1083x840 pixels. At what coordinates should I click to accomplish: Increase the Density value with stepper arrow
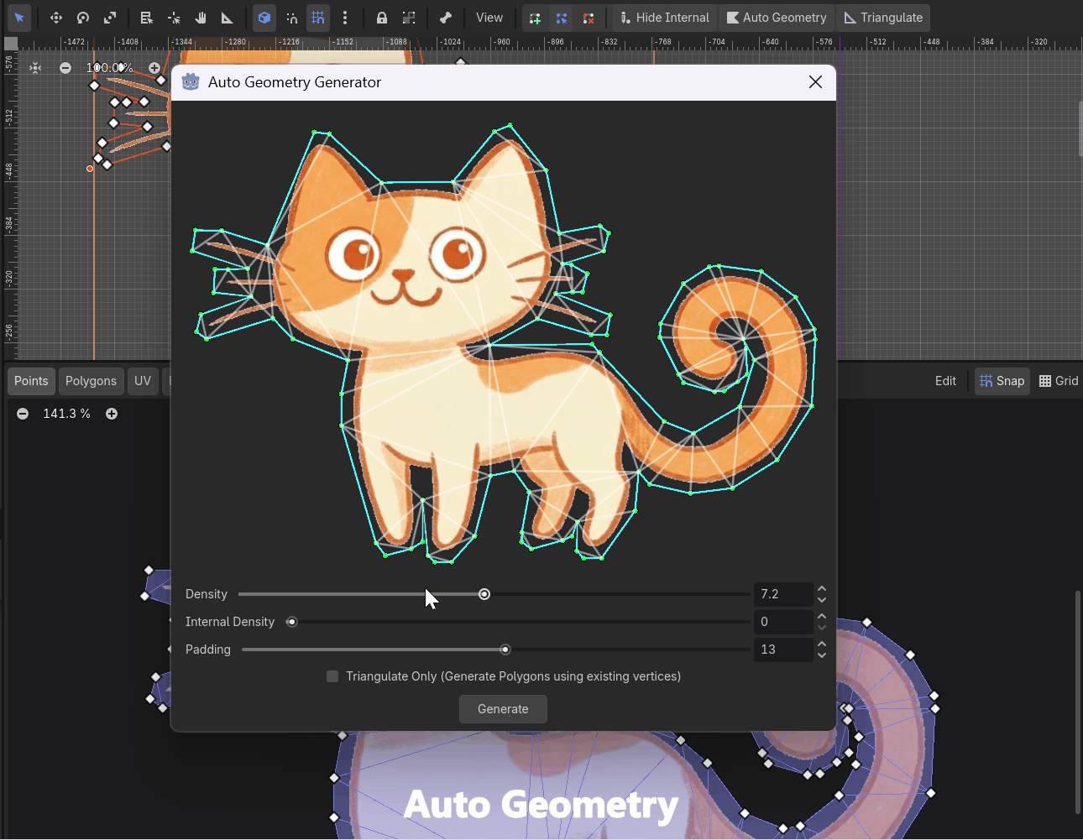(x=822, y=589)
